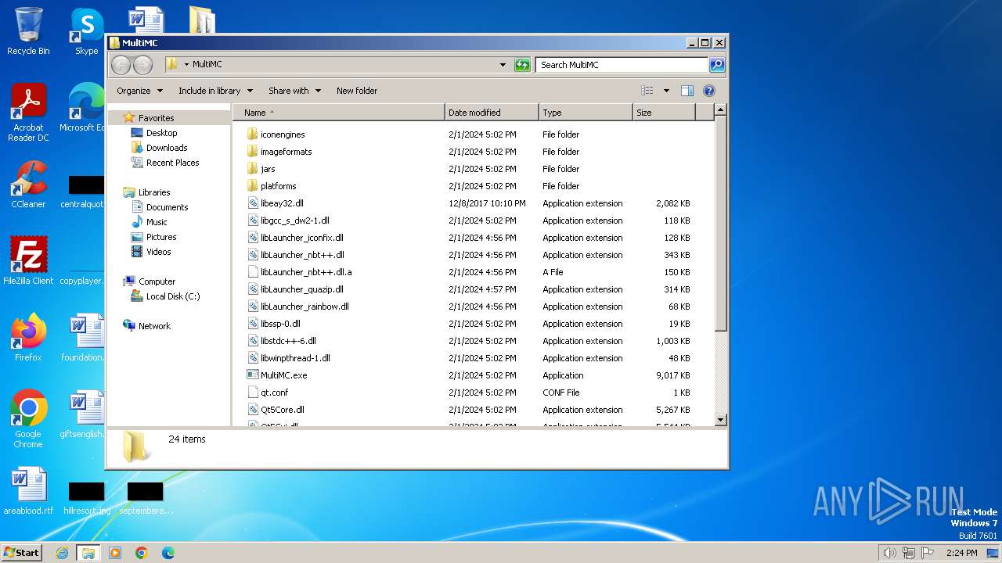Open Explorer help question mark icon

pyautogui.click(x=709, y=91)
